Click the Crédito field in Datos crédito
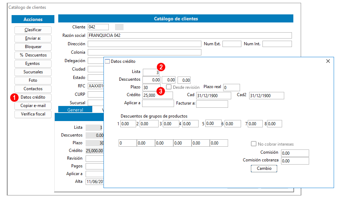Viewport: 340px width, 200px height. coord(158,95)
